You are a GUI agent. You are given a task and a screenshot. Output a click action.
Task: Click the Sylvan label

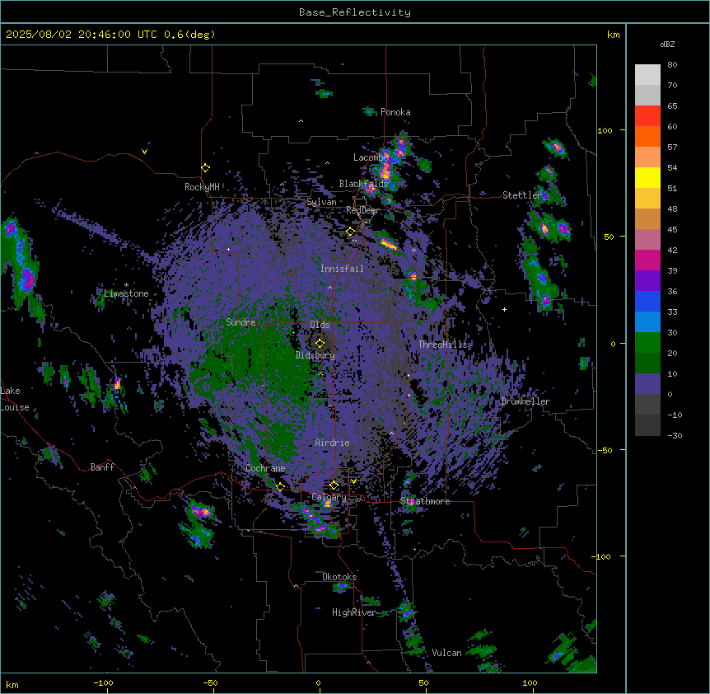click(321, 202)
